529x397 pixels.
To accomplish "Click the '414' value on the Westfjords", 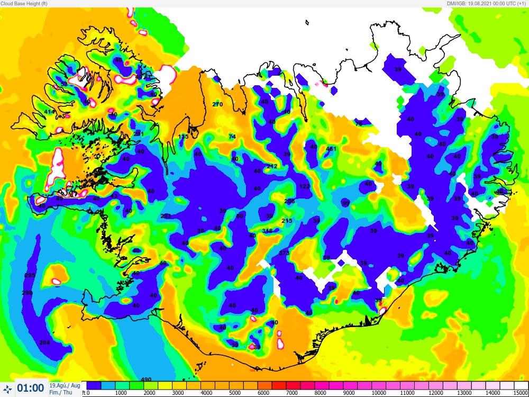I will click(49, 112).
